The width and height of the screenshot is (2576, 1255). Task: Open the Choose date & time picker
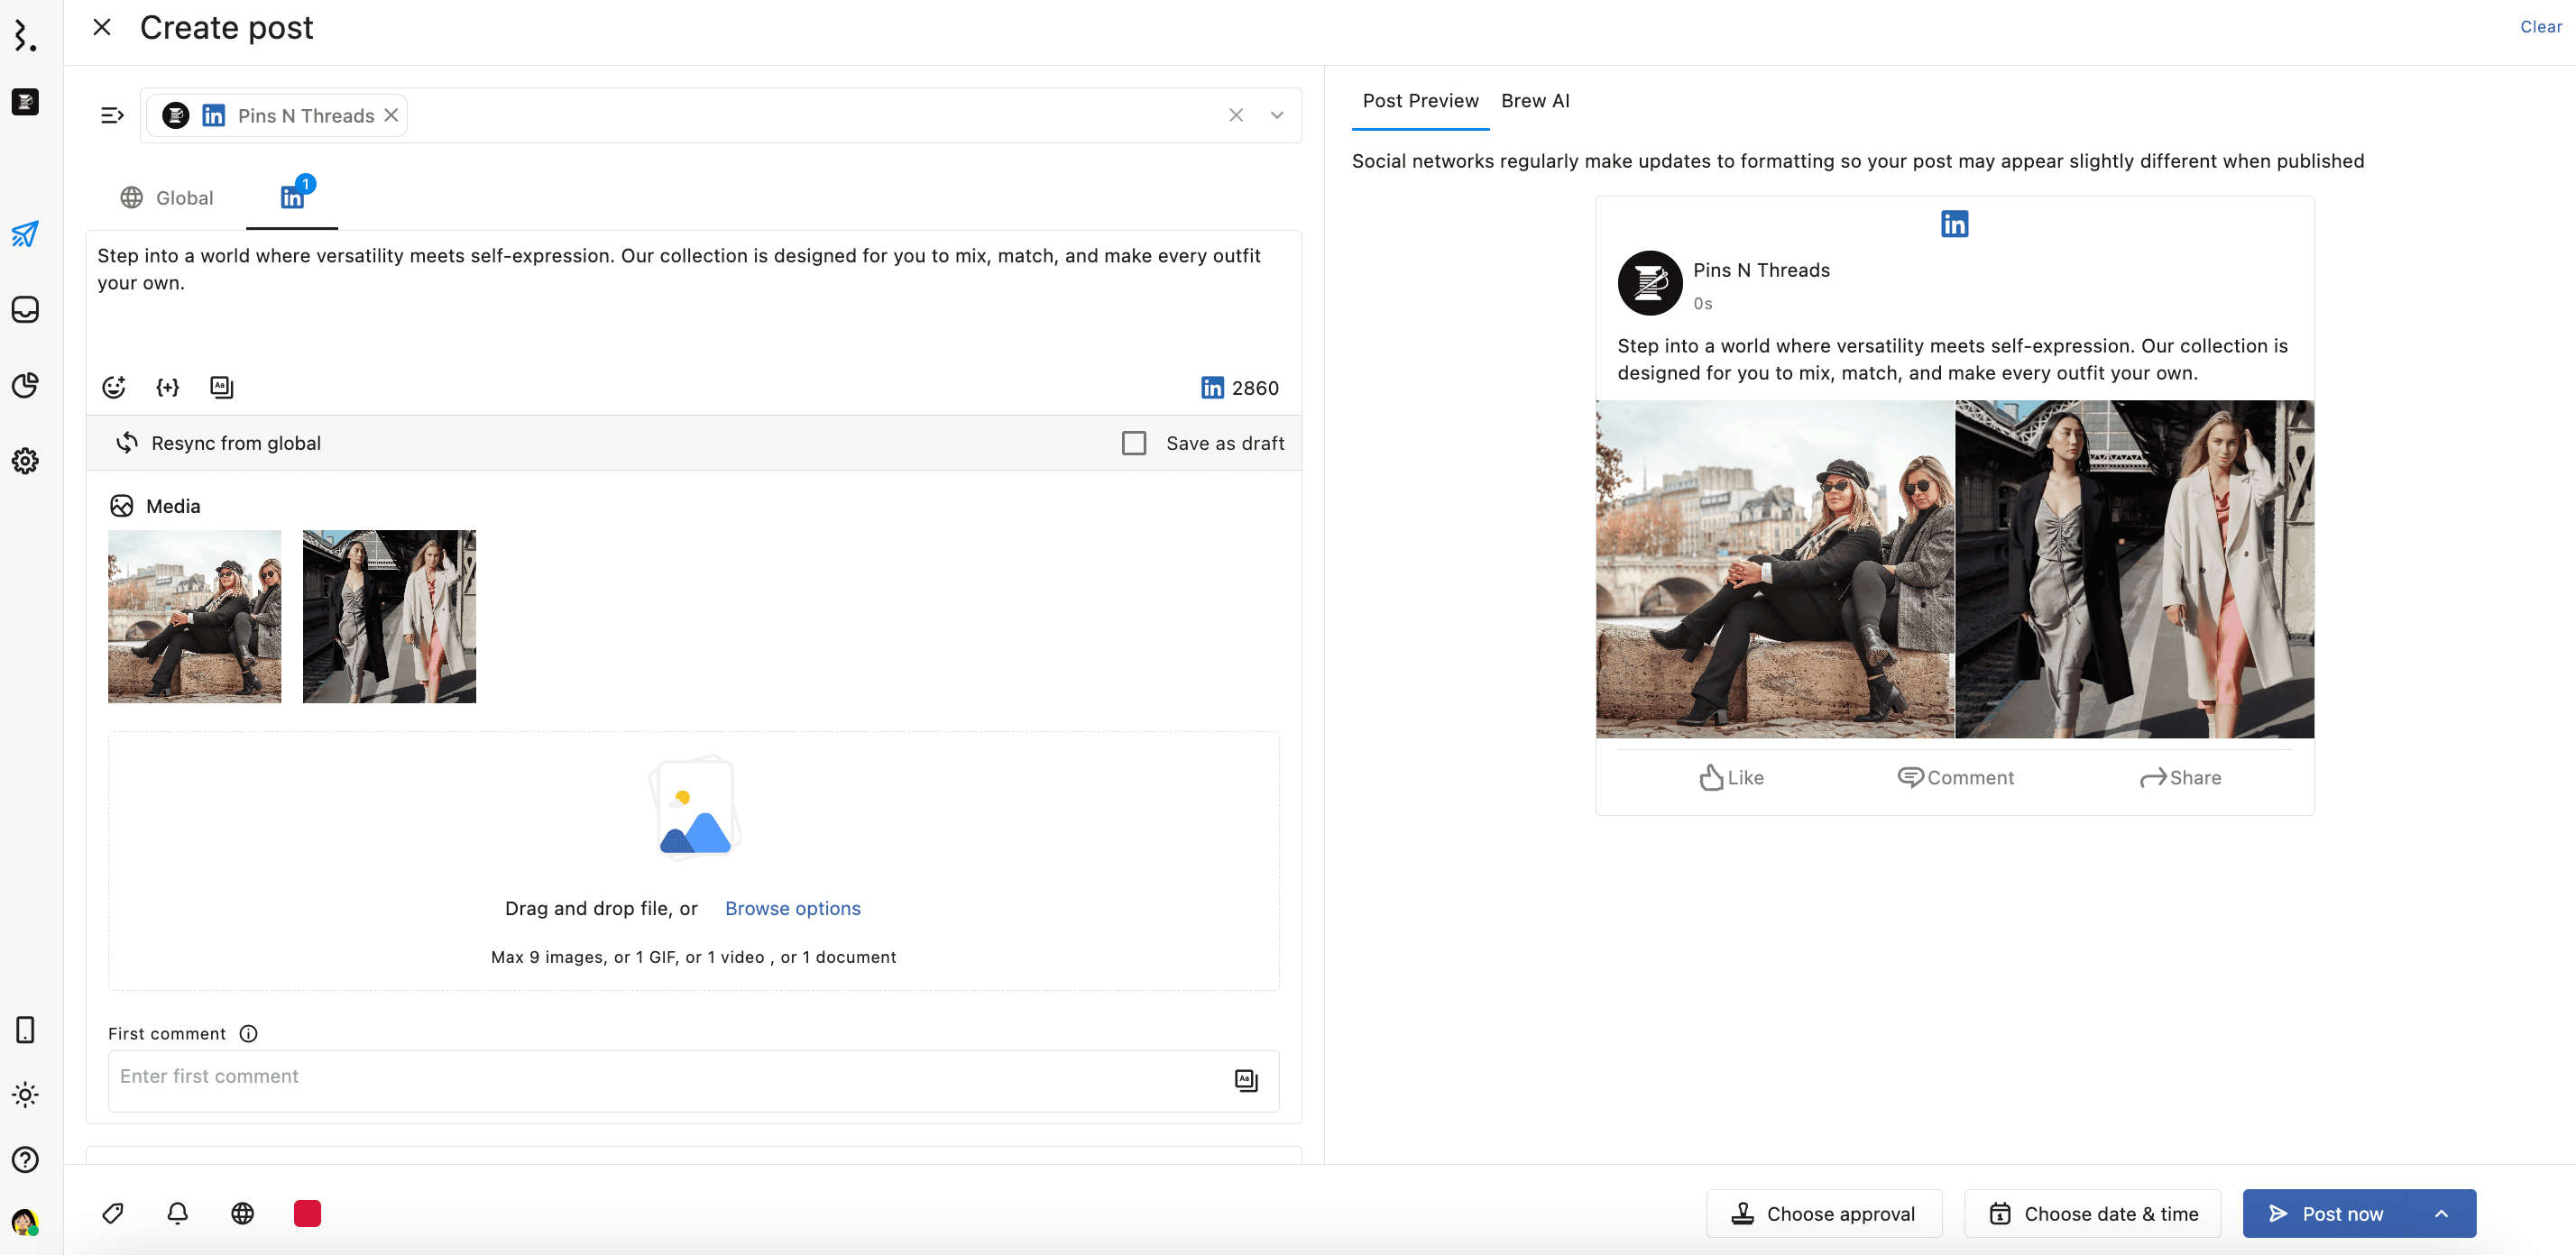2092,1213
